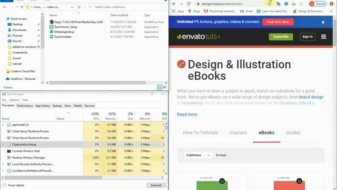Open the Screenshots folder in sidebar
Image resolution: width=337 pixels, height=190 pixels.
(x=17, y=52)
